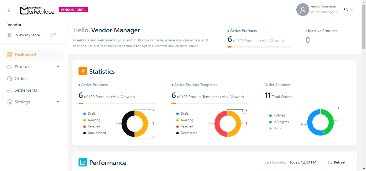The height and width of the screenshot is (171, 366).
Task: Open Settlements in the sidebar
Action: tap(26, 90)
